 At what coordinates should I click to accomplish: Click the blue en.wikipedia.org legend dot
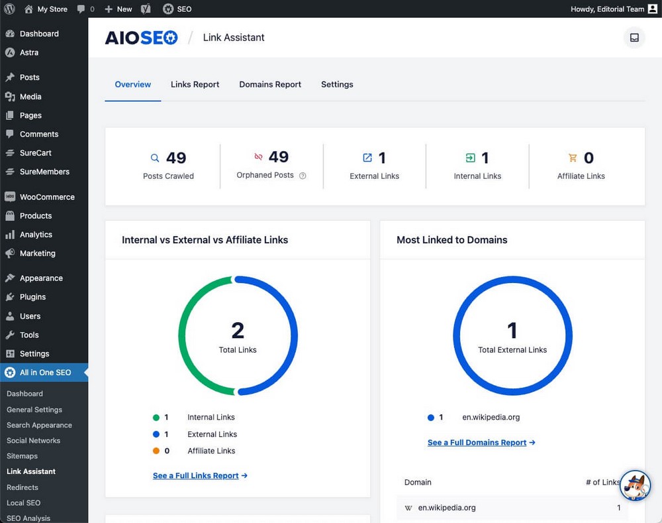431,418
